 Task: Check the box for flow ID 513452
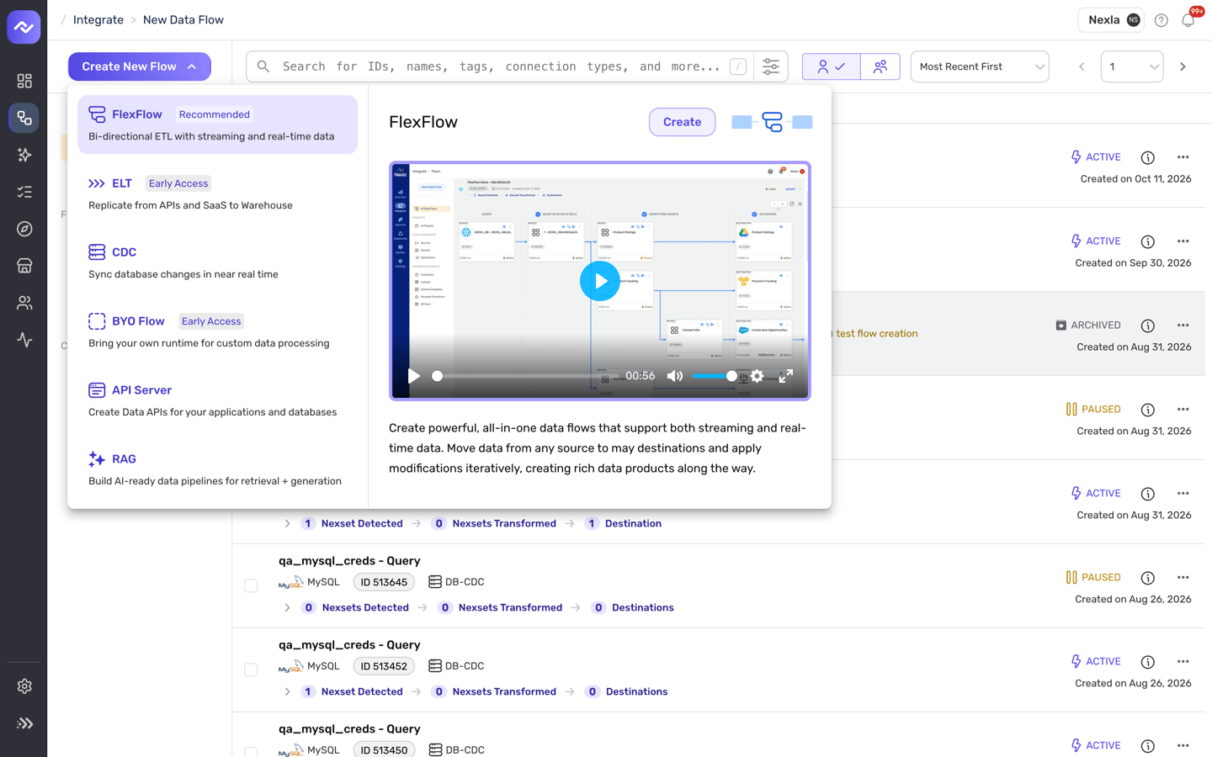pyautogui.click(x=251, y=670)
